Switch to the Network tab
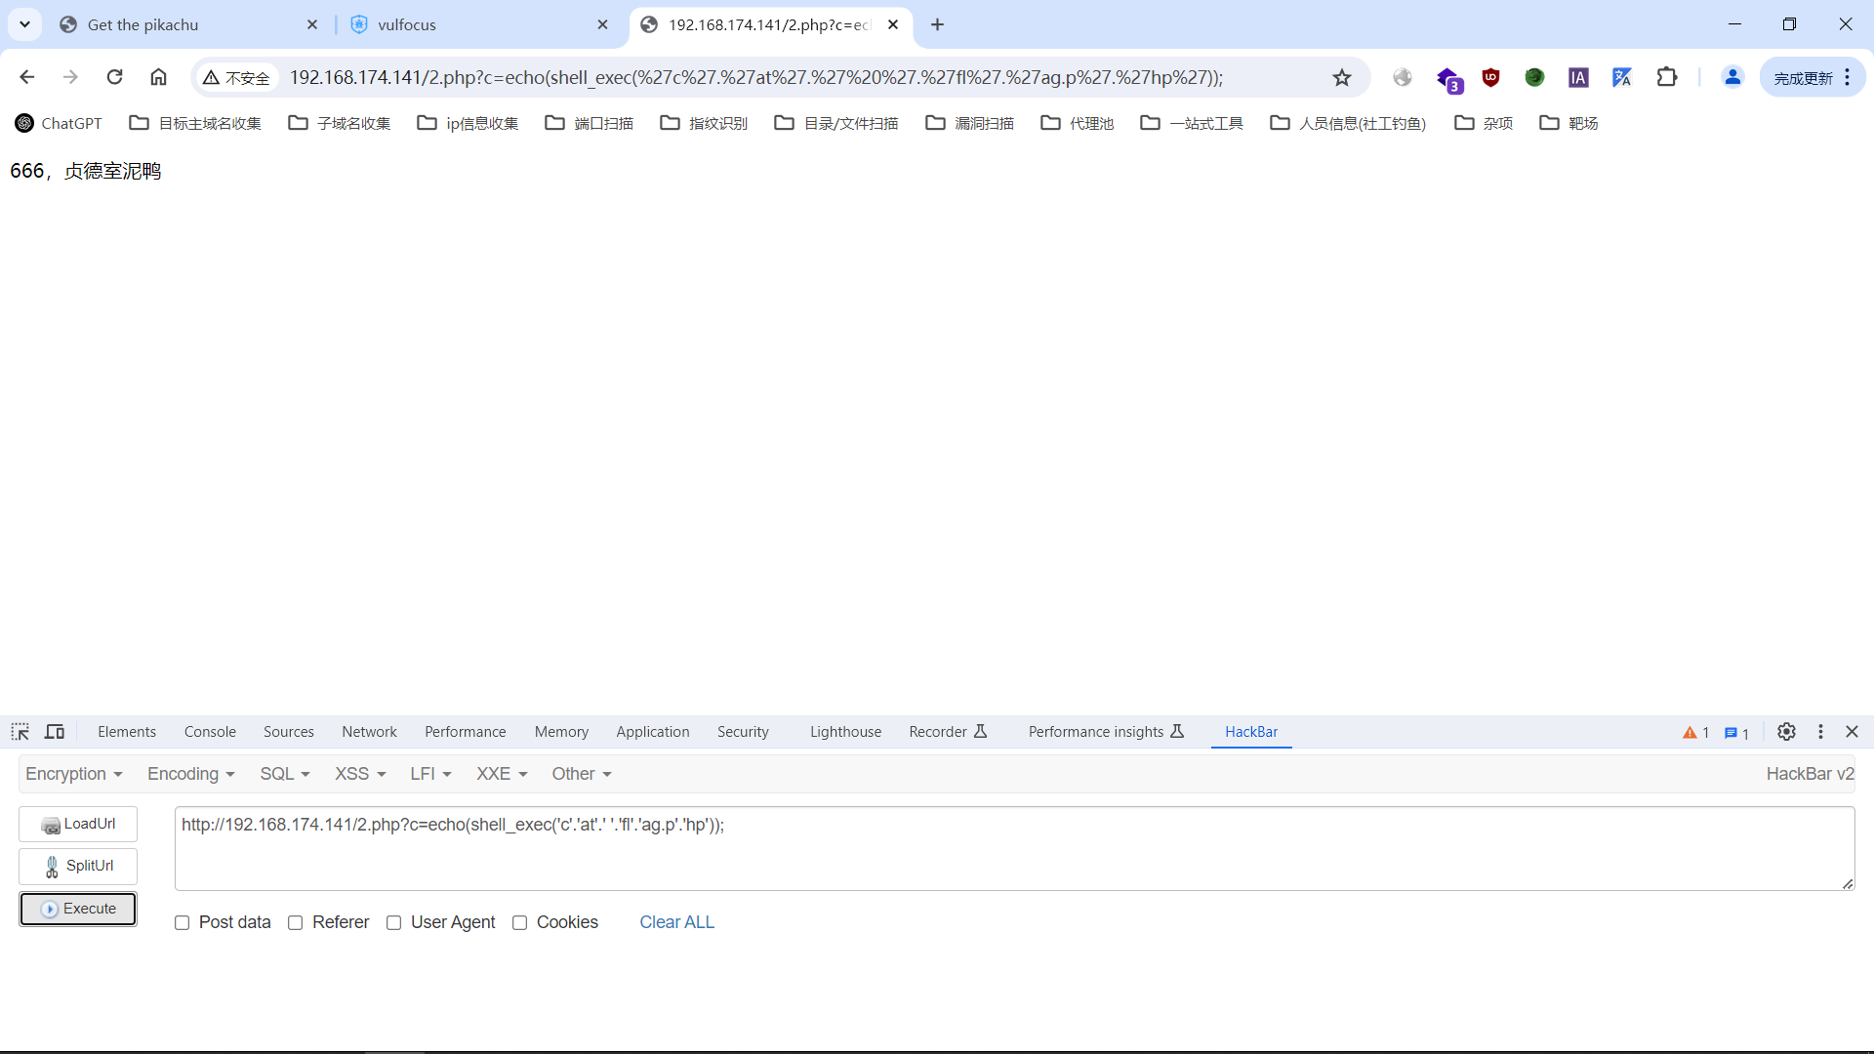 369,732
